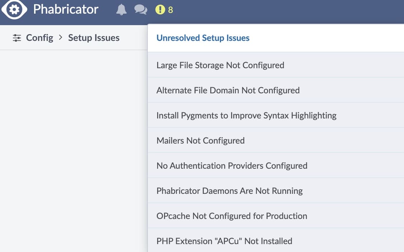Open No Authentication Providers Configured issue
The height and width of the screenshot is (252, 404).
tap(232, 165)
